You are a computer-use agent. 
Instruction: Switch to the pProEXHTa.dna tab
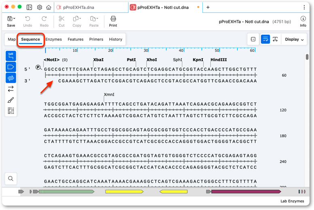[x=91, y=7]
